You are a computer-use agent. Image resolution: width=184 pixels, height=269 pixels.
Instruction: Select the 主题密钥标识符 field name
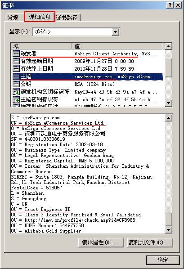39,99
